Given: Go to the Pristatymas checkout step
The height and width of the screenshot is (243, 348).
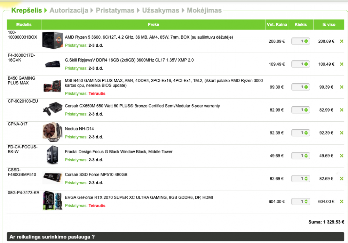Looking at the screenshot, I should pos(115,10).
